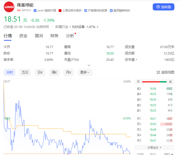This screenshot has width=180, height=155.
Task: Click the buy/sell ratio bar
Action: 154,82
